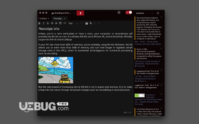Select the road sign cartoon image
The image size is (199, 124).
pos(56,70)
